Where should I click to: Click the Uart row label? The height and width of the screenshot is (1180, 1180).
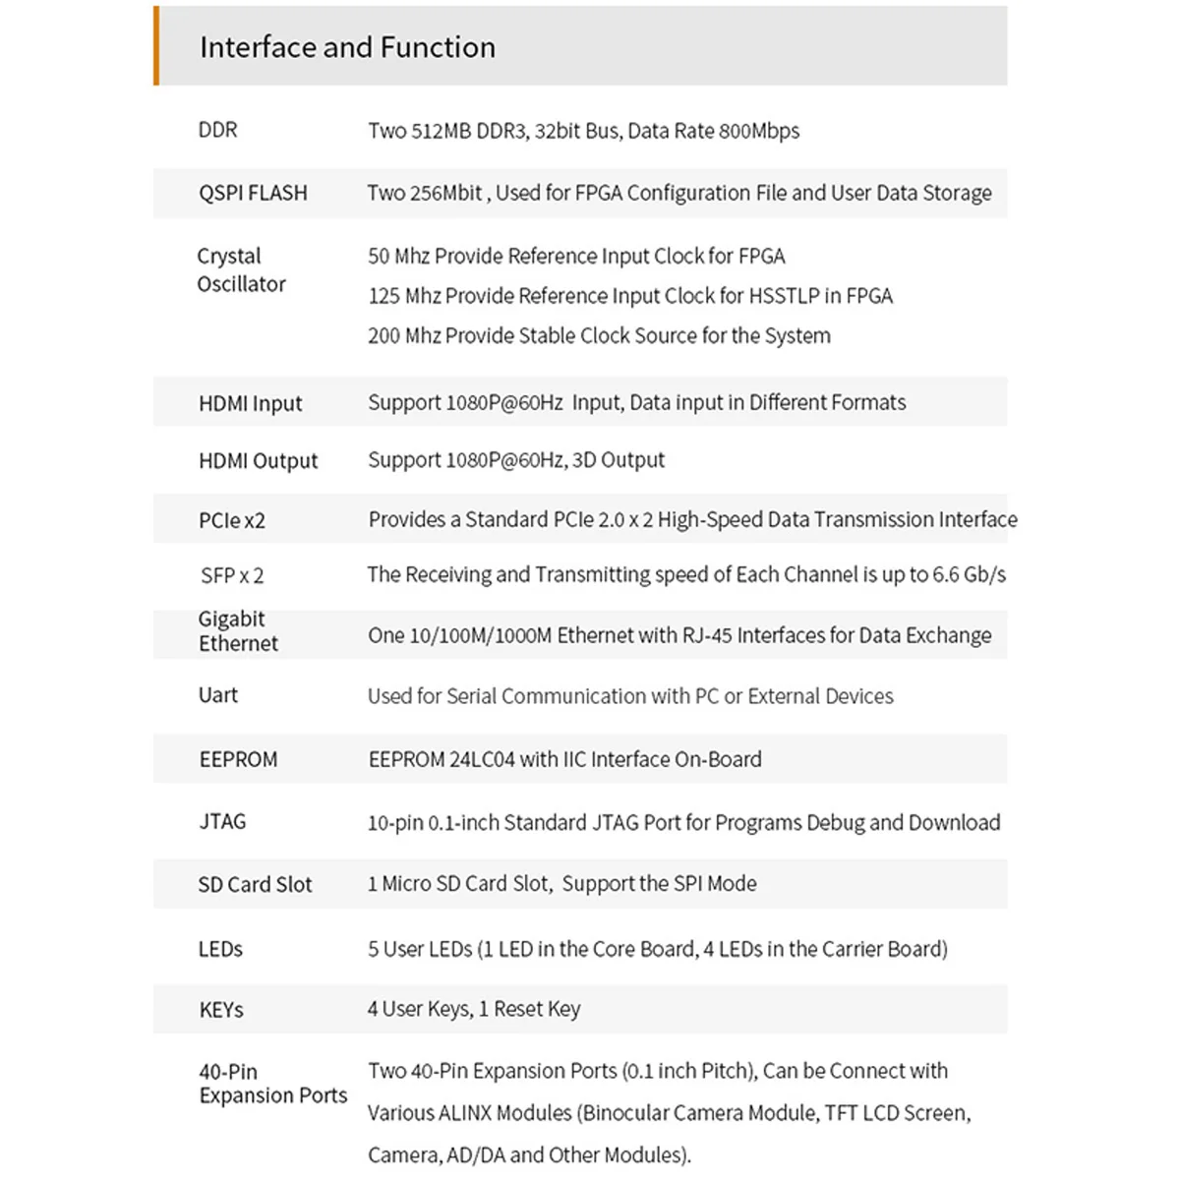click(x=217, y=695)
